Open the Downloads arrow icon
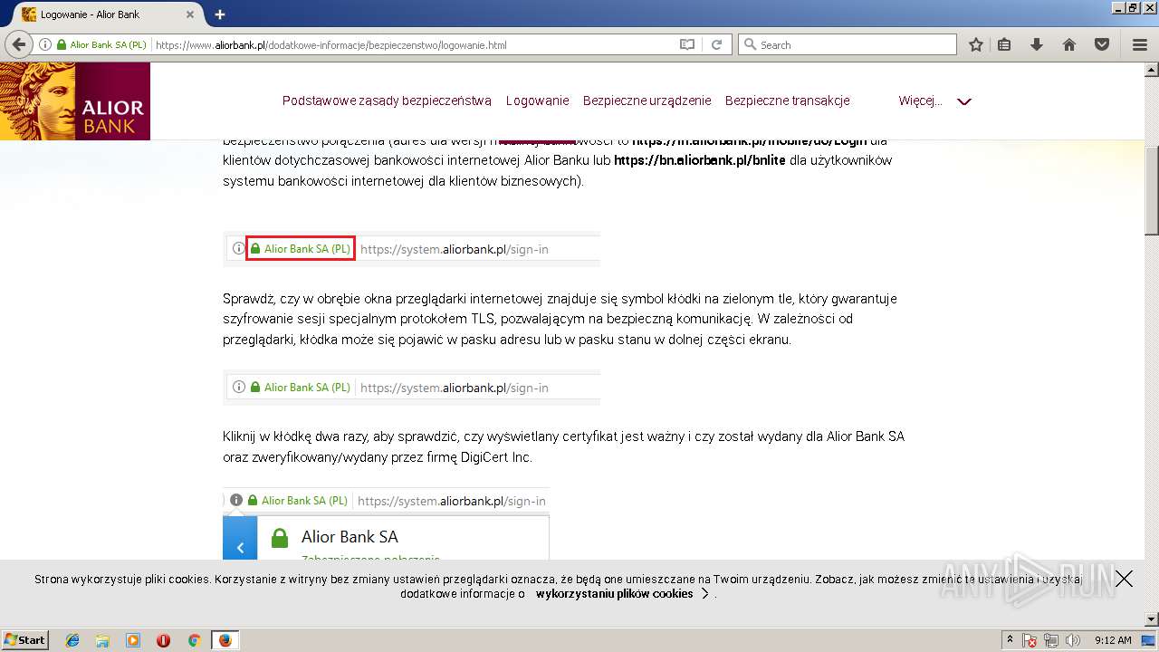 coord(1037,44)
